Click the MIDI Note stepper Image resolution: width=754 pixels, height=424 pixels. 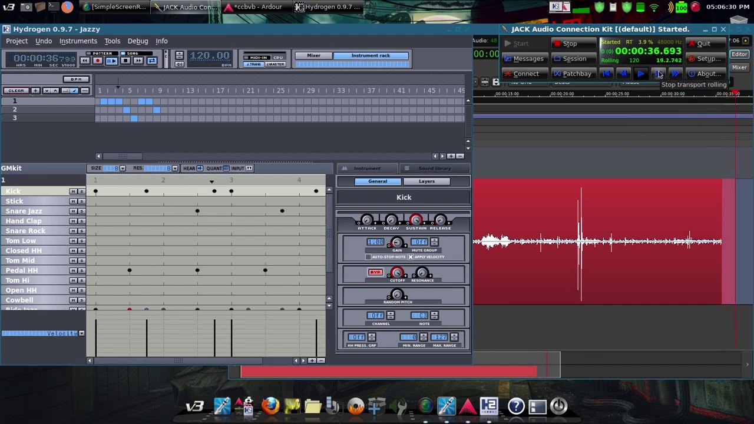[434, 316]
